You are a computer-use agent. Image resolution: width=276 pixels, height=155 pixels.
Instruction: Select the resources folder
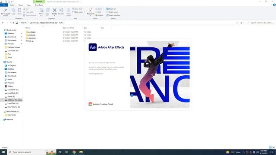click(32, 38)
